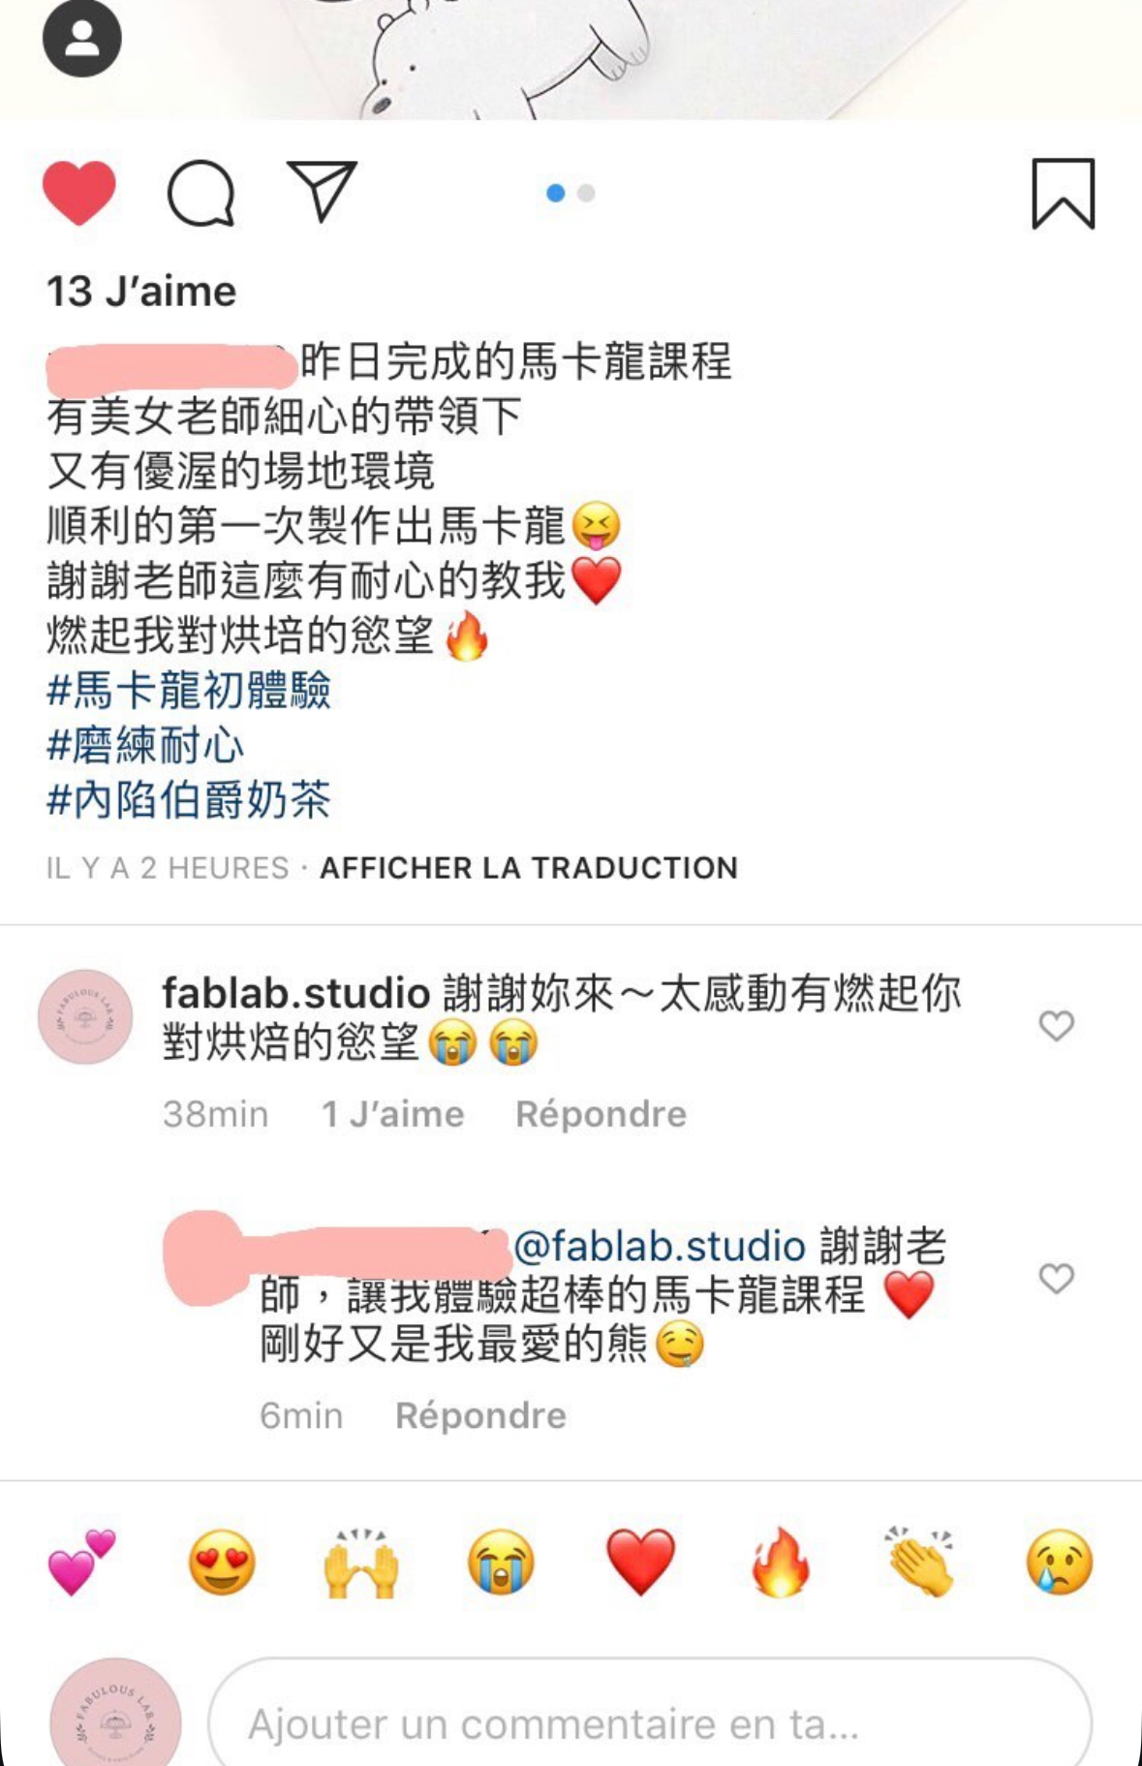
Task: Tap AFFICHER LA TRADUCTION
Action: 529,867
